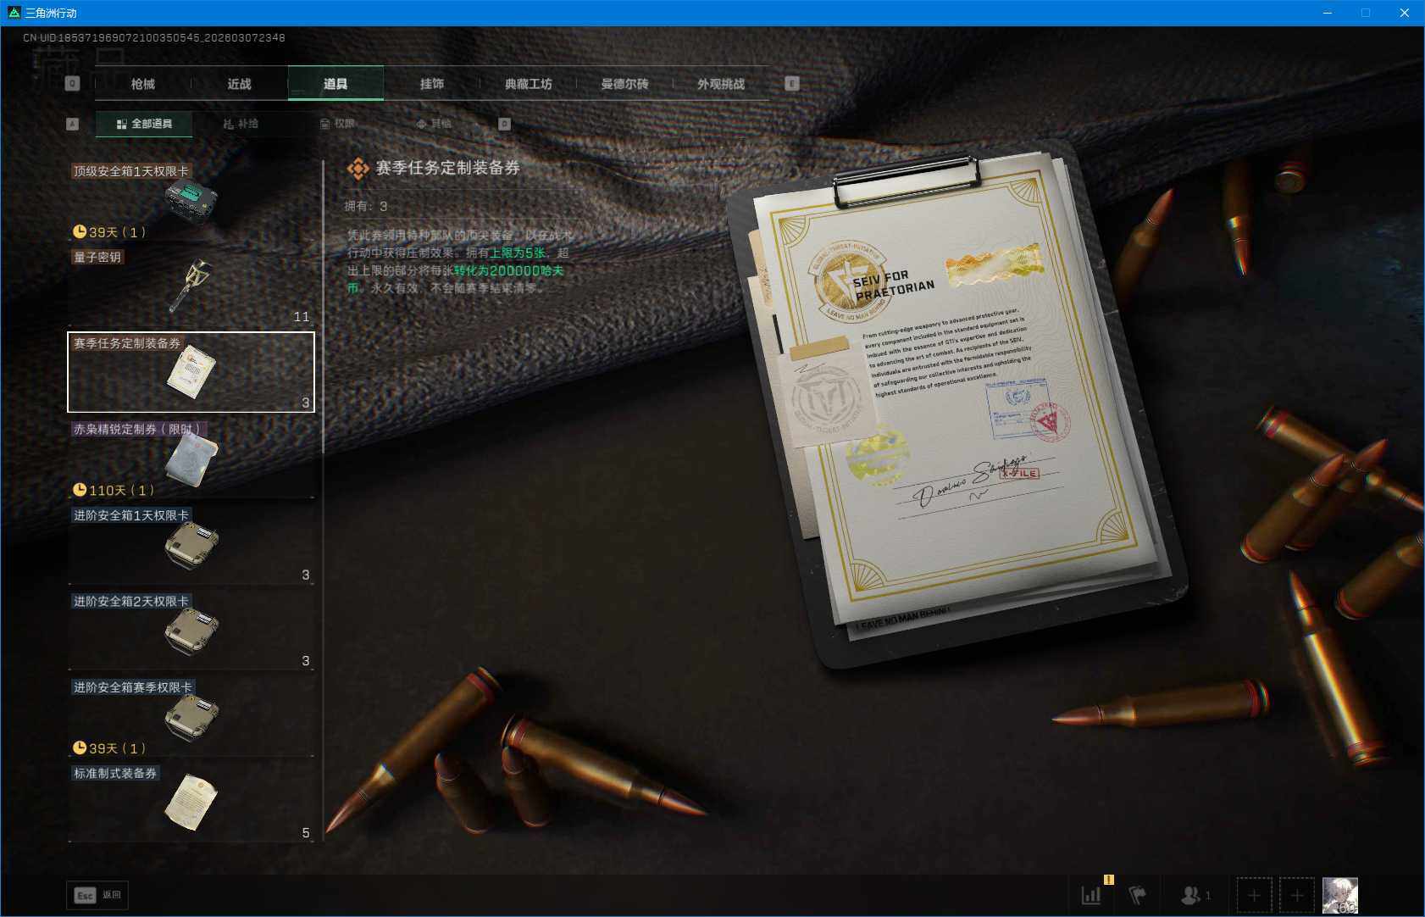The width and height of the screenshot is (1425, 917).
Task: Select the 标准制式装备券 item
Action: (191, 803)
